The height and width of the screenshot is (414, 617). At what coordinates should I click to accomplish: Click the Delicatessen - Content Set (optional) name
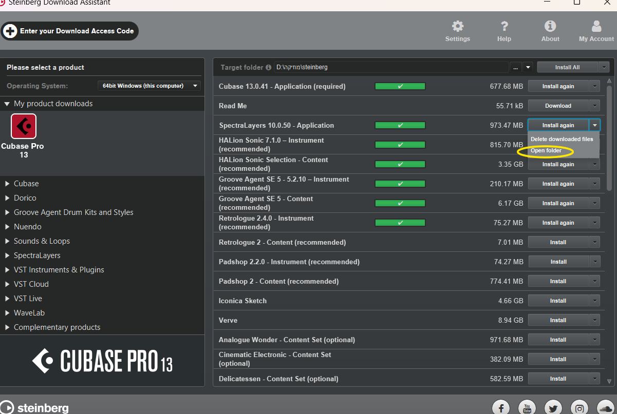coord(278,379)
